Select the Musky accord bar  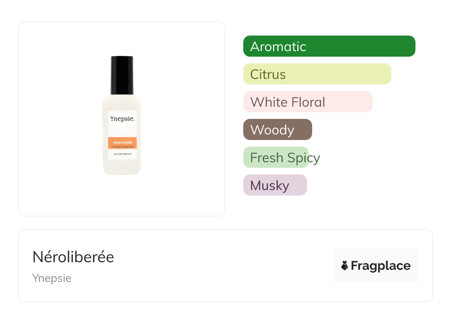tap(275, 185)
